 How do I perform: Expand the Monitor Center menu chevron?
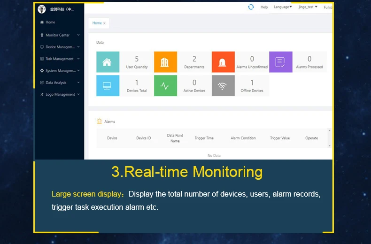pos(78,35)
